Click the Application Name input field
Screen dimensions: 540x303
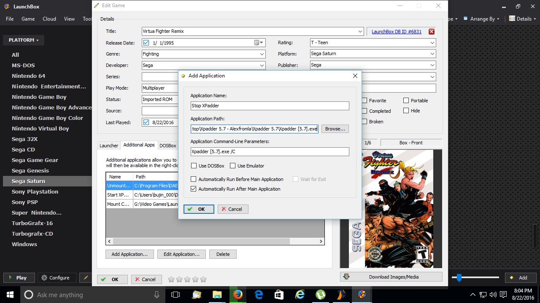pyautogui.click(x=270, y=106)
